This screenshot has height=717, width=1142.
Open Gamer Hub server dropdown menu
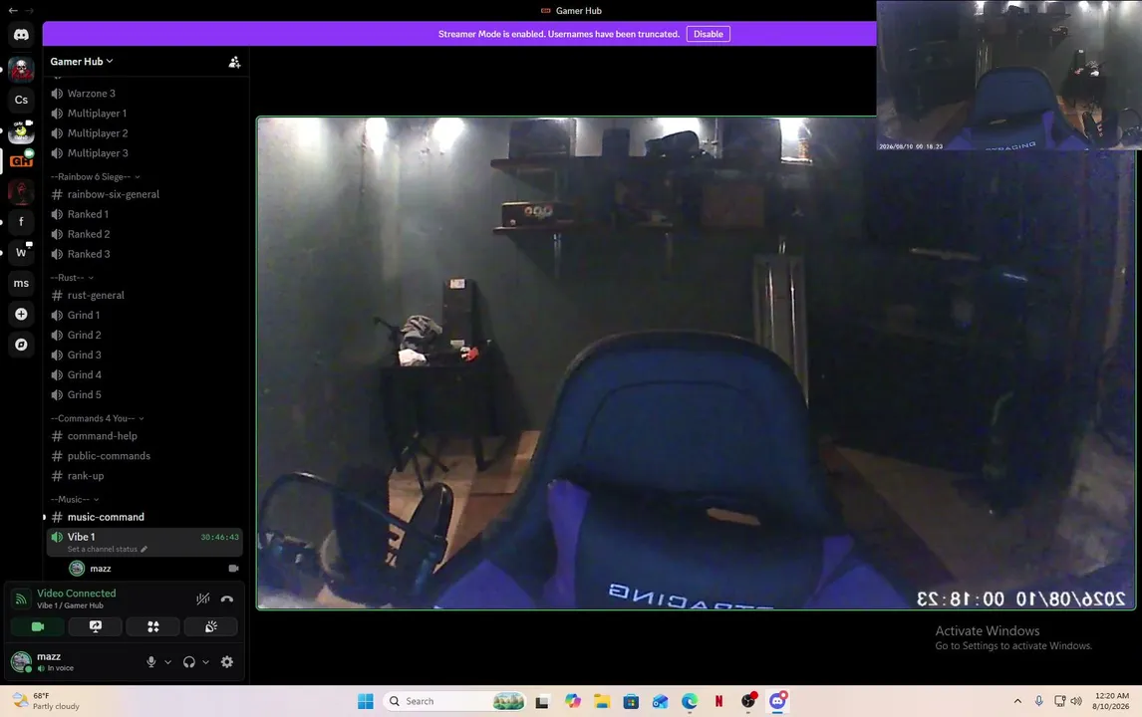82,61
